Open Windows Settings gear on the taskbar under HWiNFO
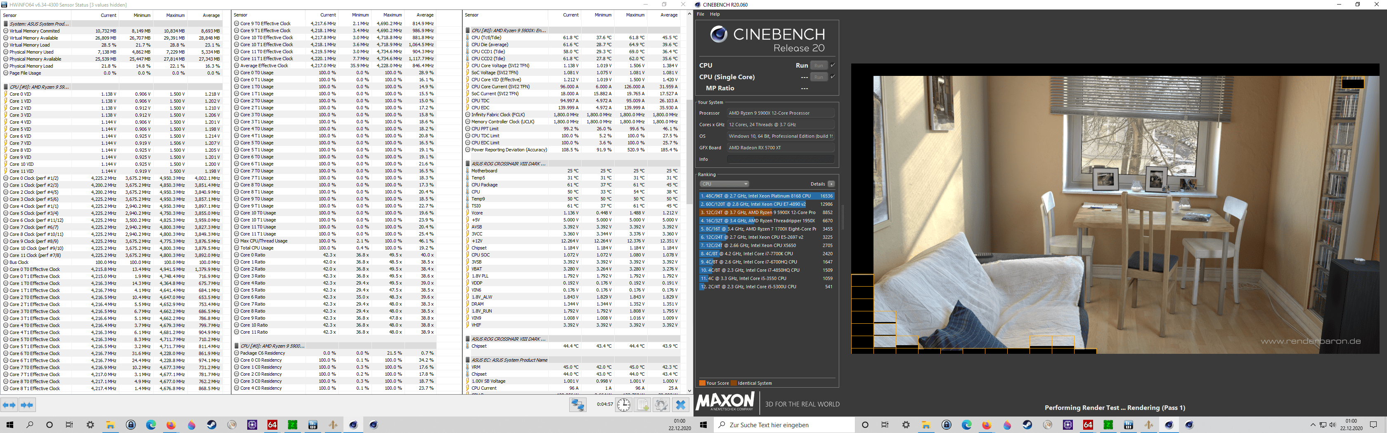This screenshot has width=1387, height=433. (x=90, y=425)
